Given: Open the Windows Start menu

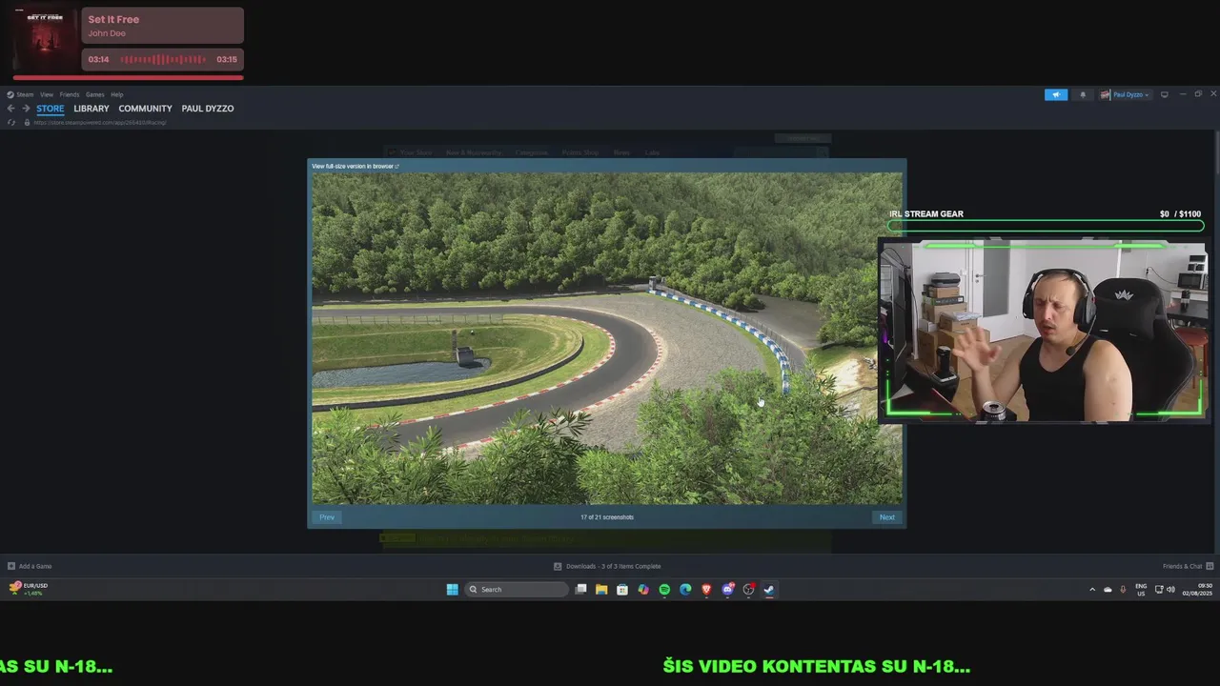Looking at the screenshot, I should point(452,589).
